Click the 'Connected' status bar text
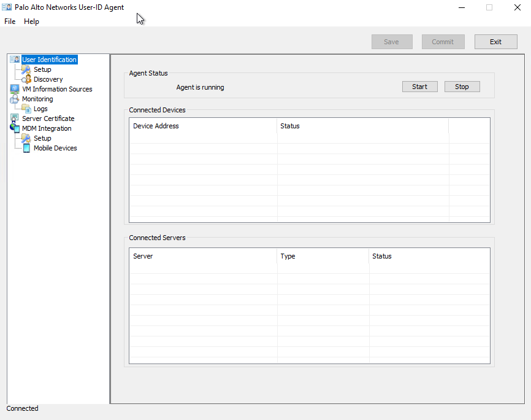 point(22,408)
